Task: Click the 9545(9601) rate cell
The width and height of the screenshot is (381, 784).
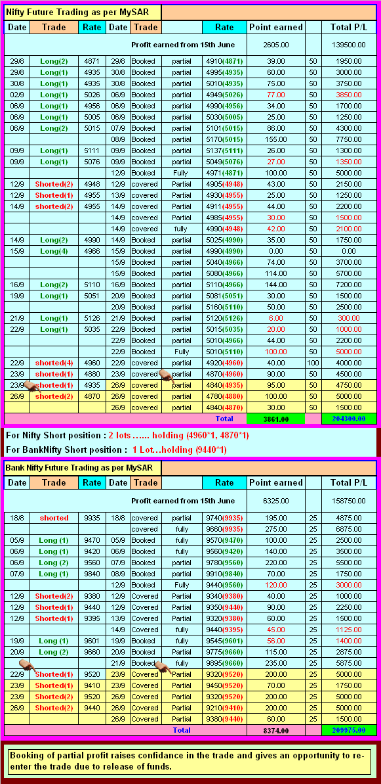Action: (224, 641)
